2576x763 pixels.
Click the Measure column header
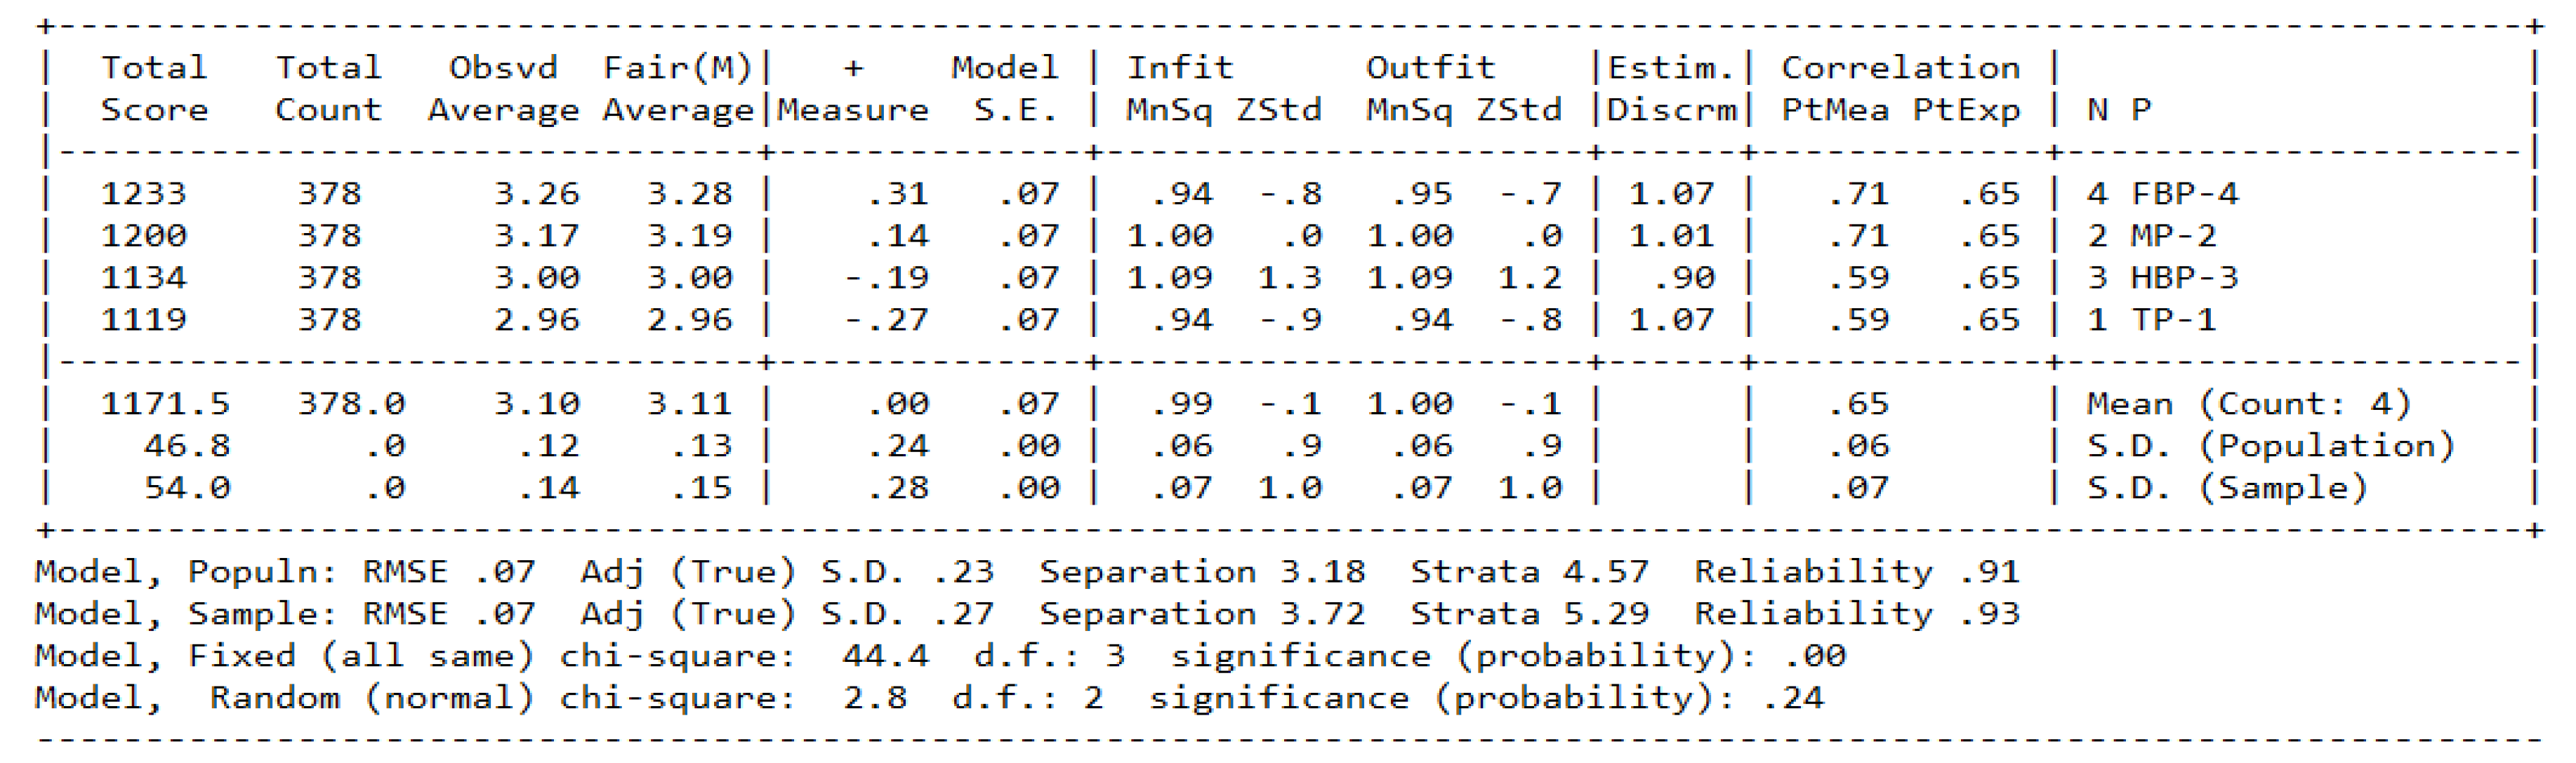(852, 109)
